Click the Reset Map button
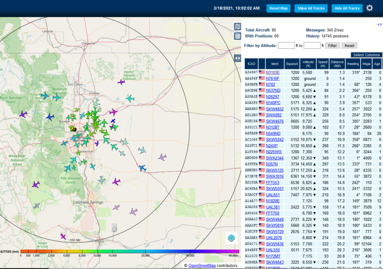The image size is (383, 269). click(x=278, y=8)
